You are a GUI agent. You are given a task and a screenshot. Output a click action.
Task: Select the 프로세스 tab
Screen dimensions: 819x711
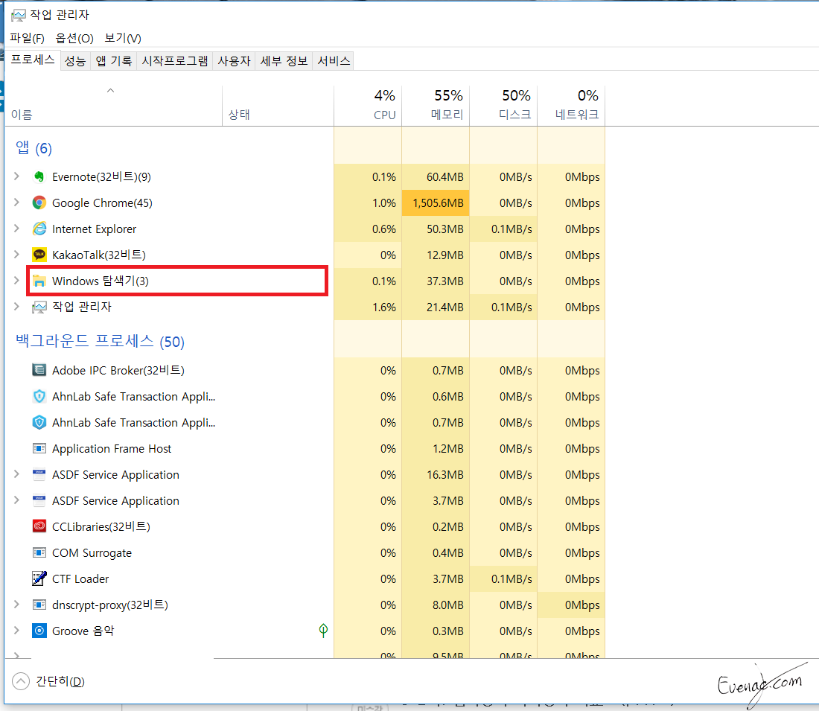pos(33,60)
